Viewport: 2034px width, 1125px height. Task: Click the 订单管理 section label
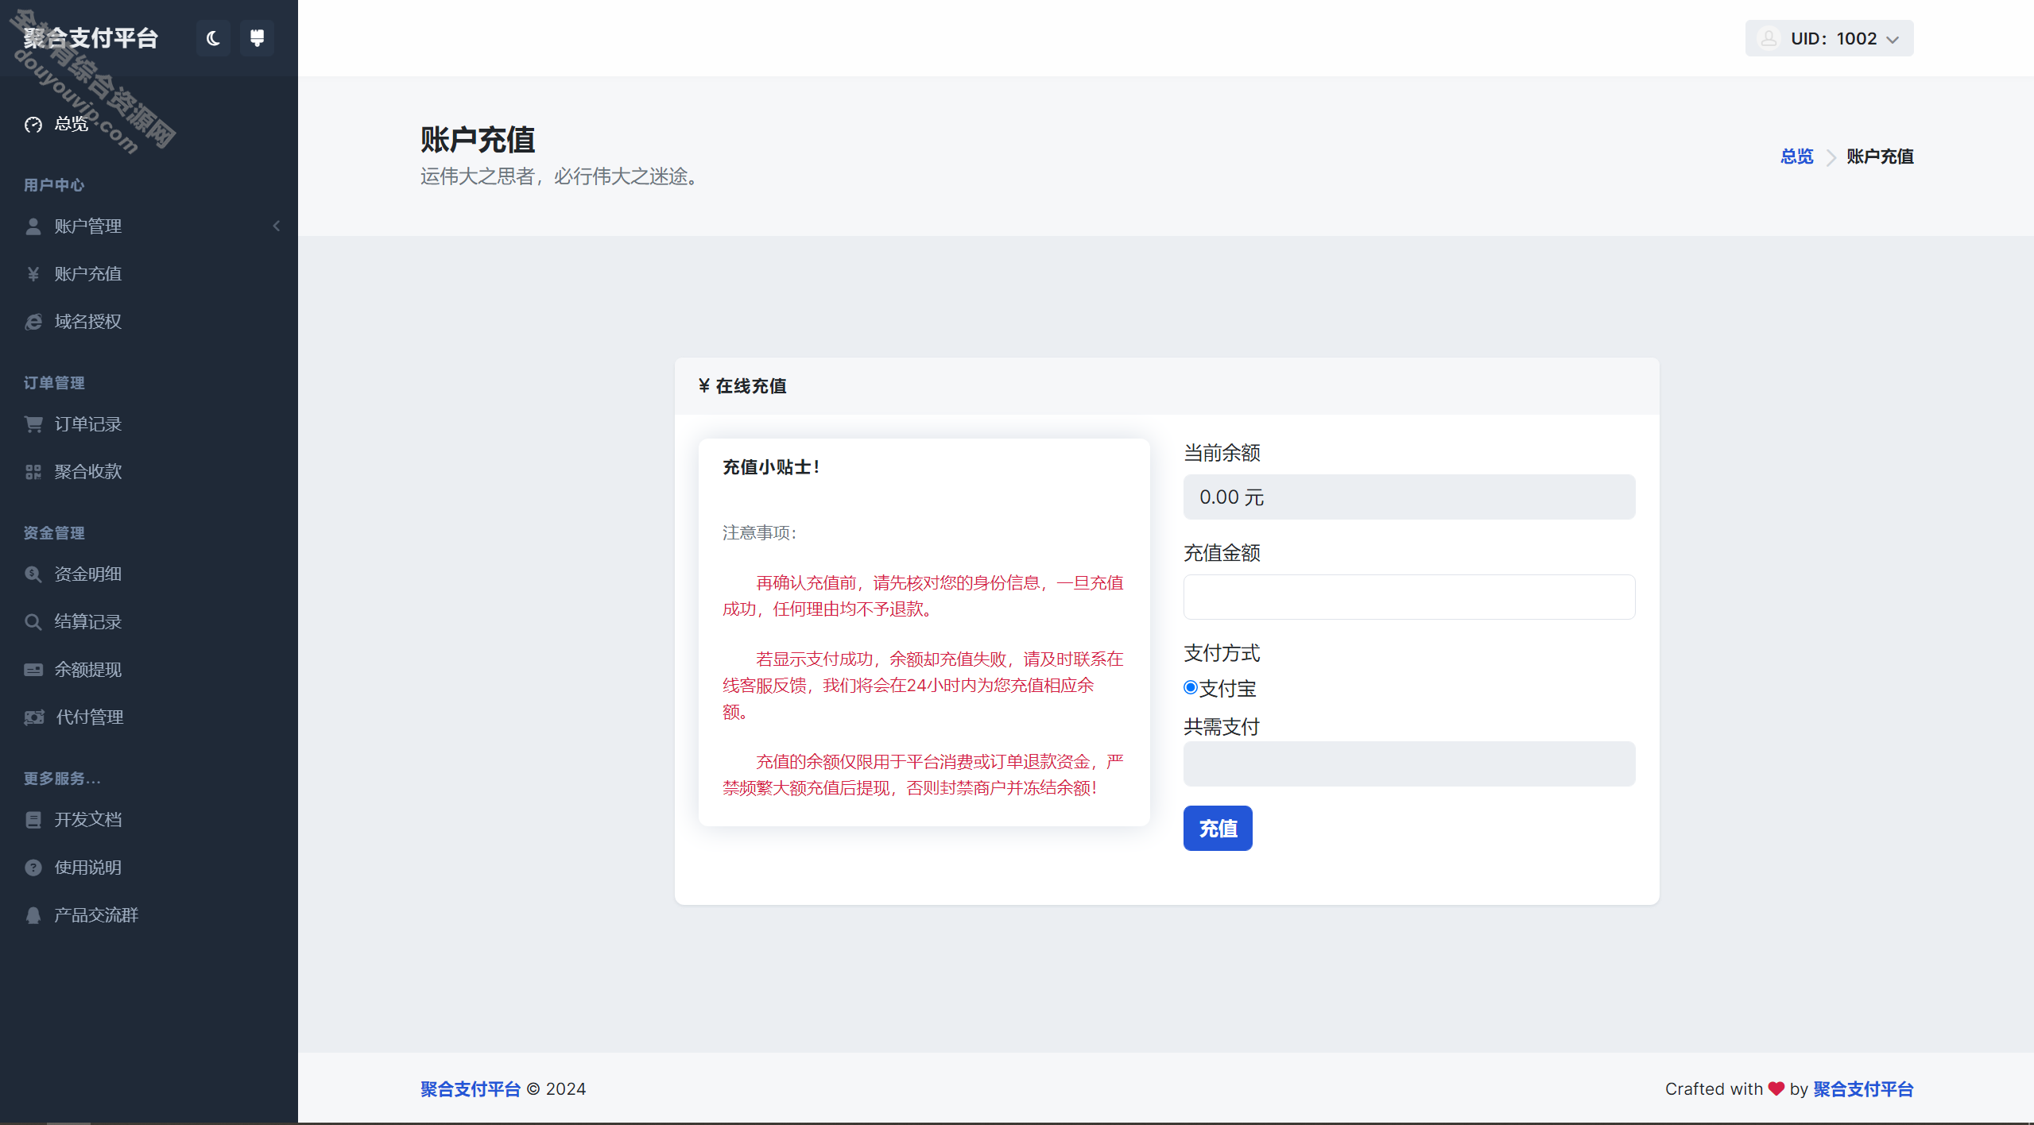(x=54, y=383)
